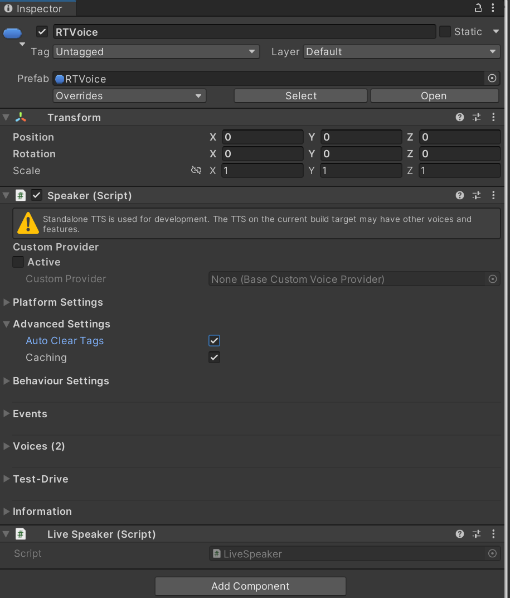Image resolution: width=510 pixels, height=598 pixels.
Task: Open object picker for LiveSpeaker Script field
Action: pos(493,553)
